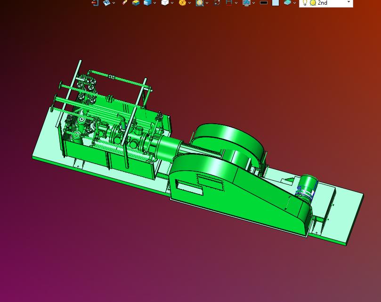The image size is (381, 302).
Task: Click the light blue color swatch
Action: coord(276,2)
